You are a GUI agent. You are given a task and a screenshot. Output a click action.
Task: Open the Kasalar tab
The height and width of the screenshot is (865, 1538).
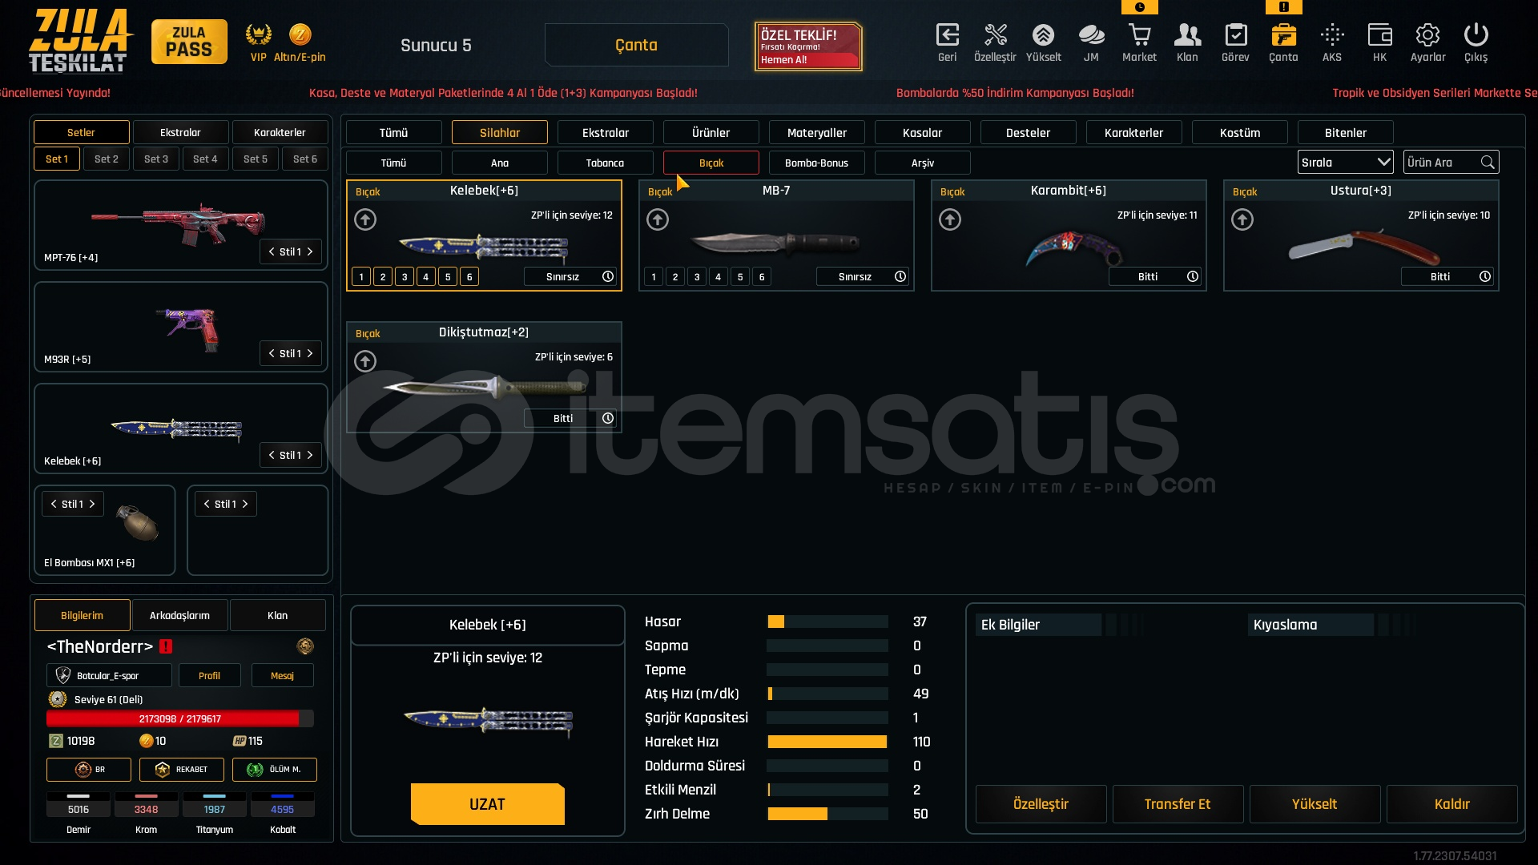922,133
